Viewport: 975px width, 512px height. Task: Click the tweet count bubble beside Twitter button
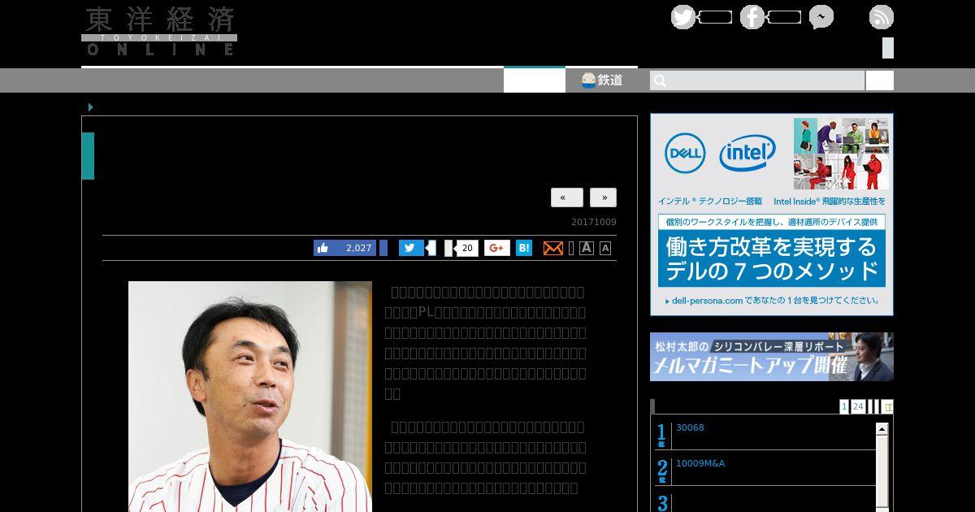click(x=431, y=248)
